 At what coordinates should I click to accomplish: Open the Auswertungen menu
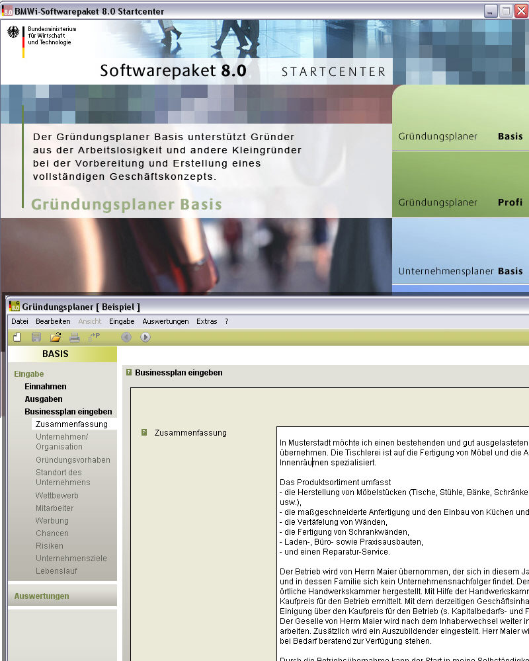pyautogui.click(x=165, y=321)
